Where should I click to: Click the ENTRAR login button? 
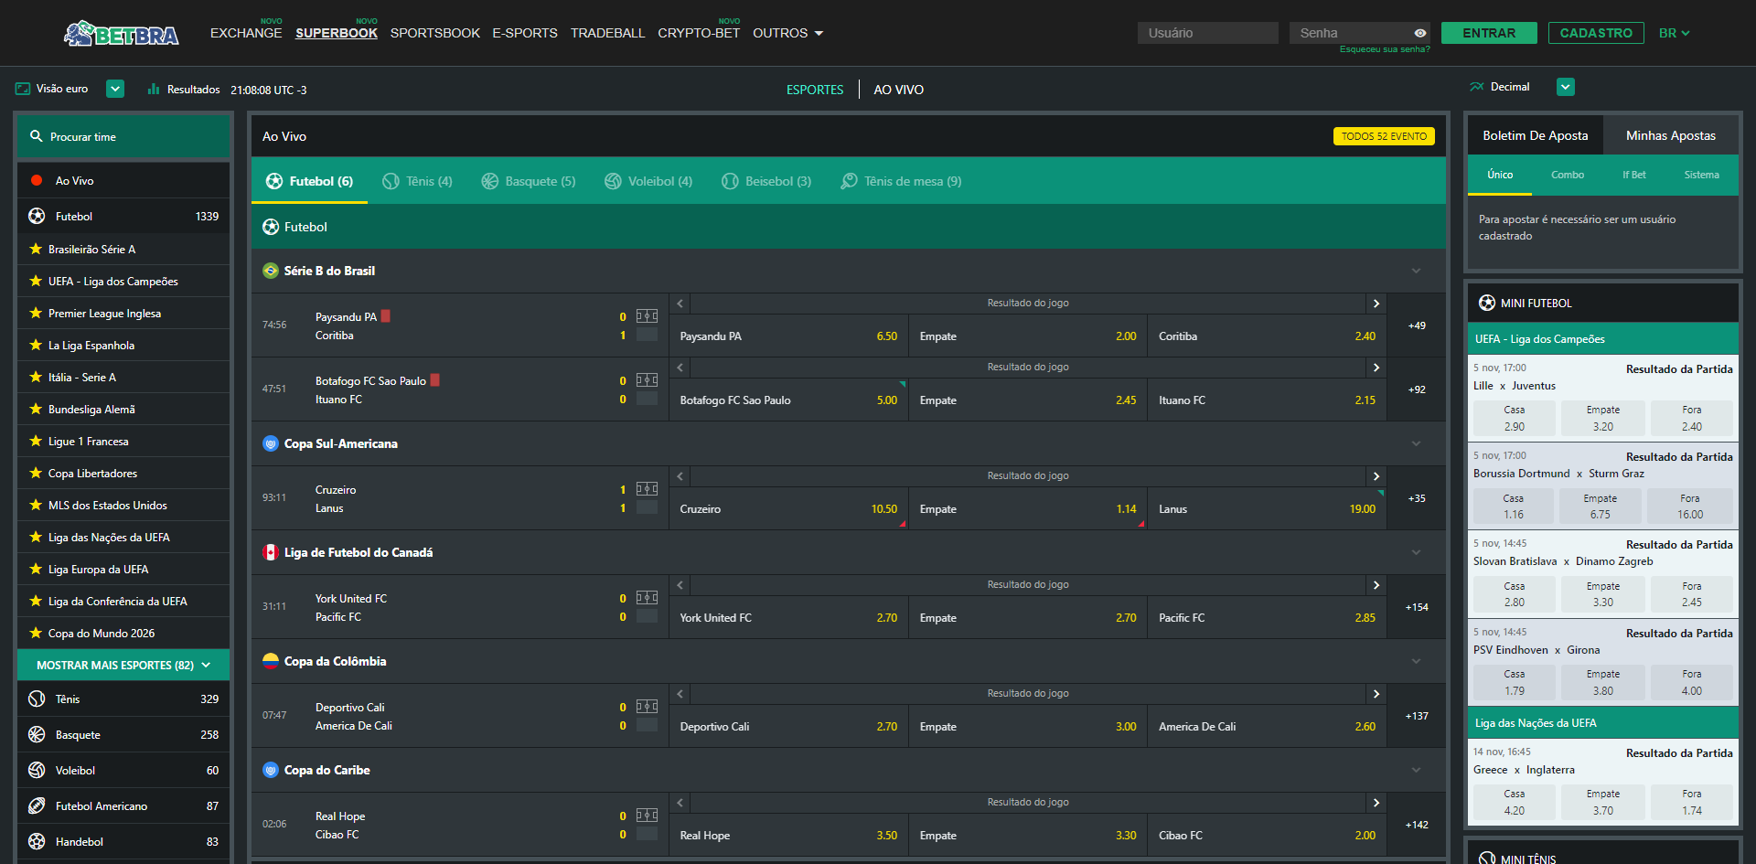click(1489, 33)
